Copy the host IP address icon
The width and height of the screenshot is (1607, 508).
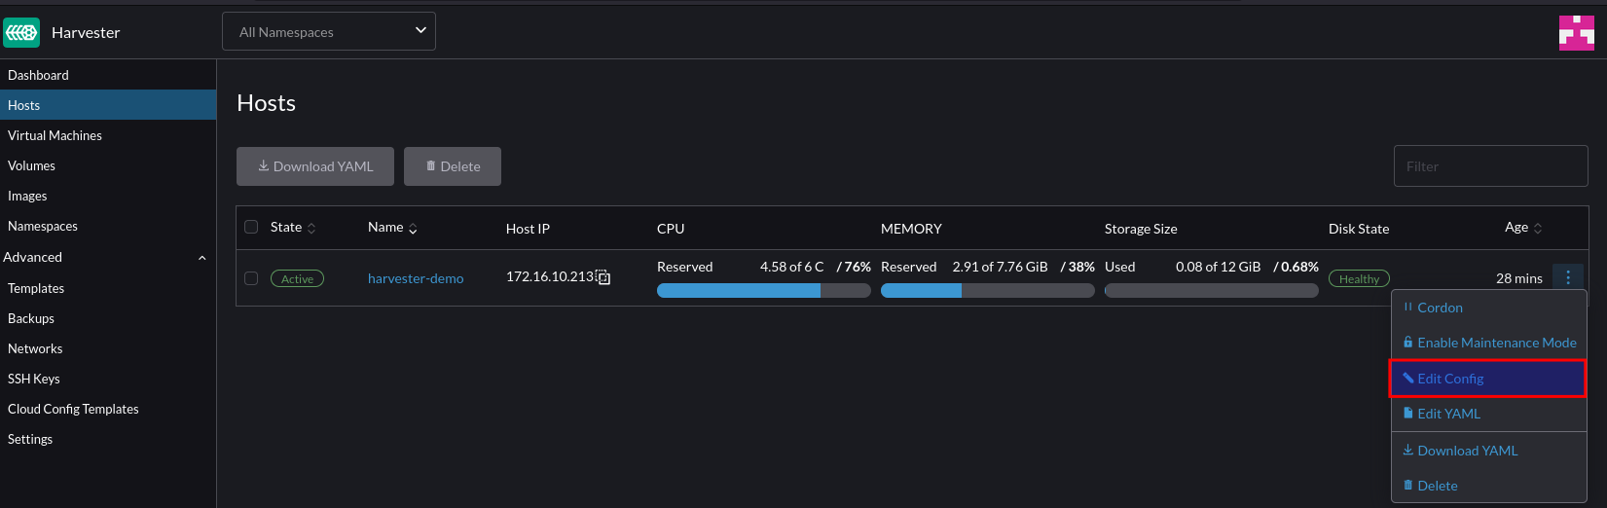(603, 277)
